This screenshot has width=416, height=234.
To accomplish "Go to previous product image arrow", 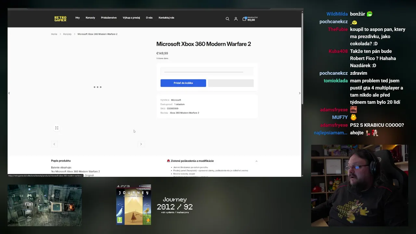I will click(x=54, y=144).
